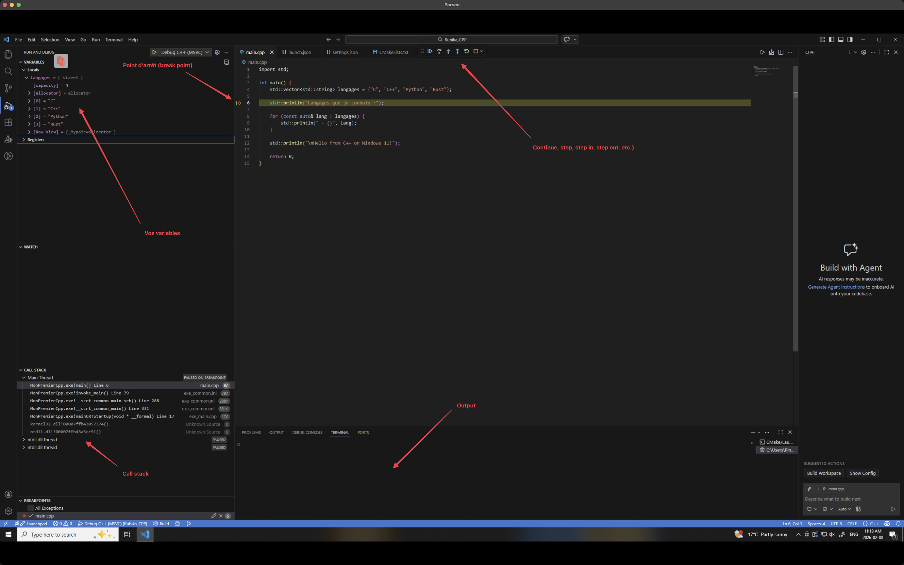Viewport: 904px width, 565px height.
Task: Toggle the secondary side bar layout button
Action: [x=850, y=40]
